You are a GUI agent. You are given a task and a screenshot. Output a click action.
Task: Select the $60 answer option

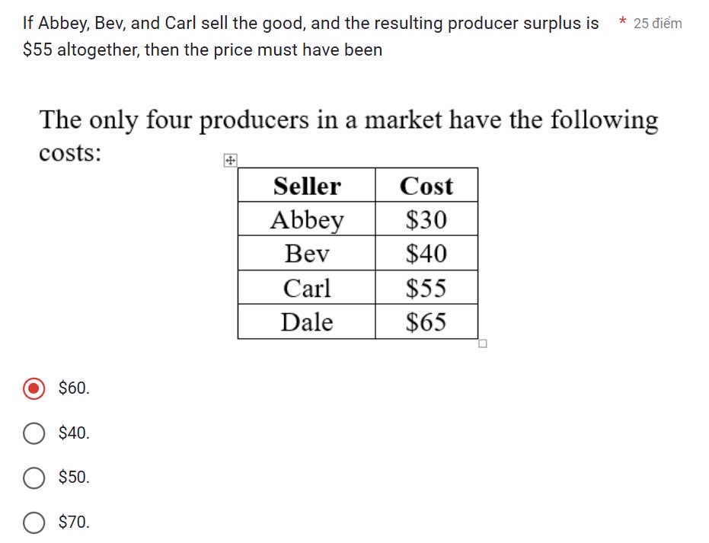[x=34, y=388]
